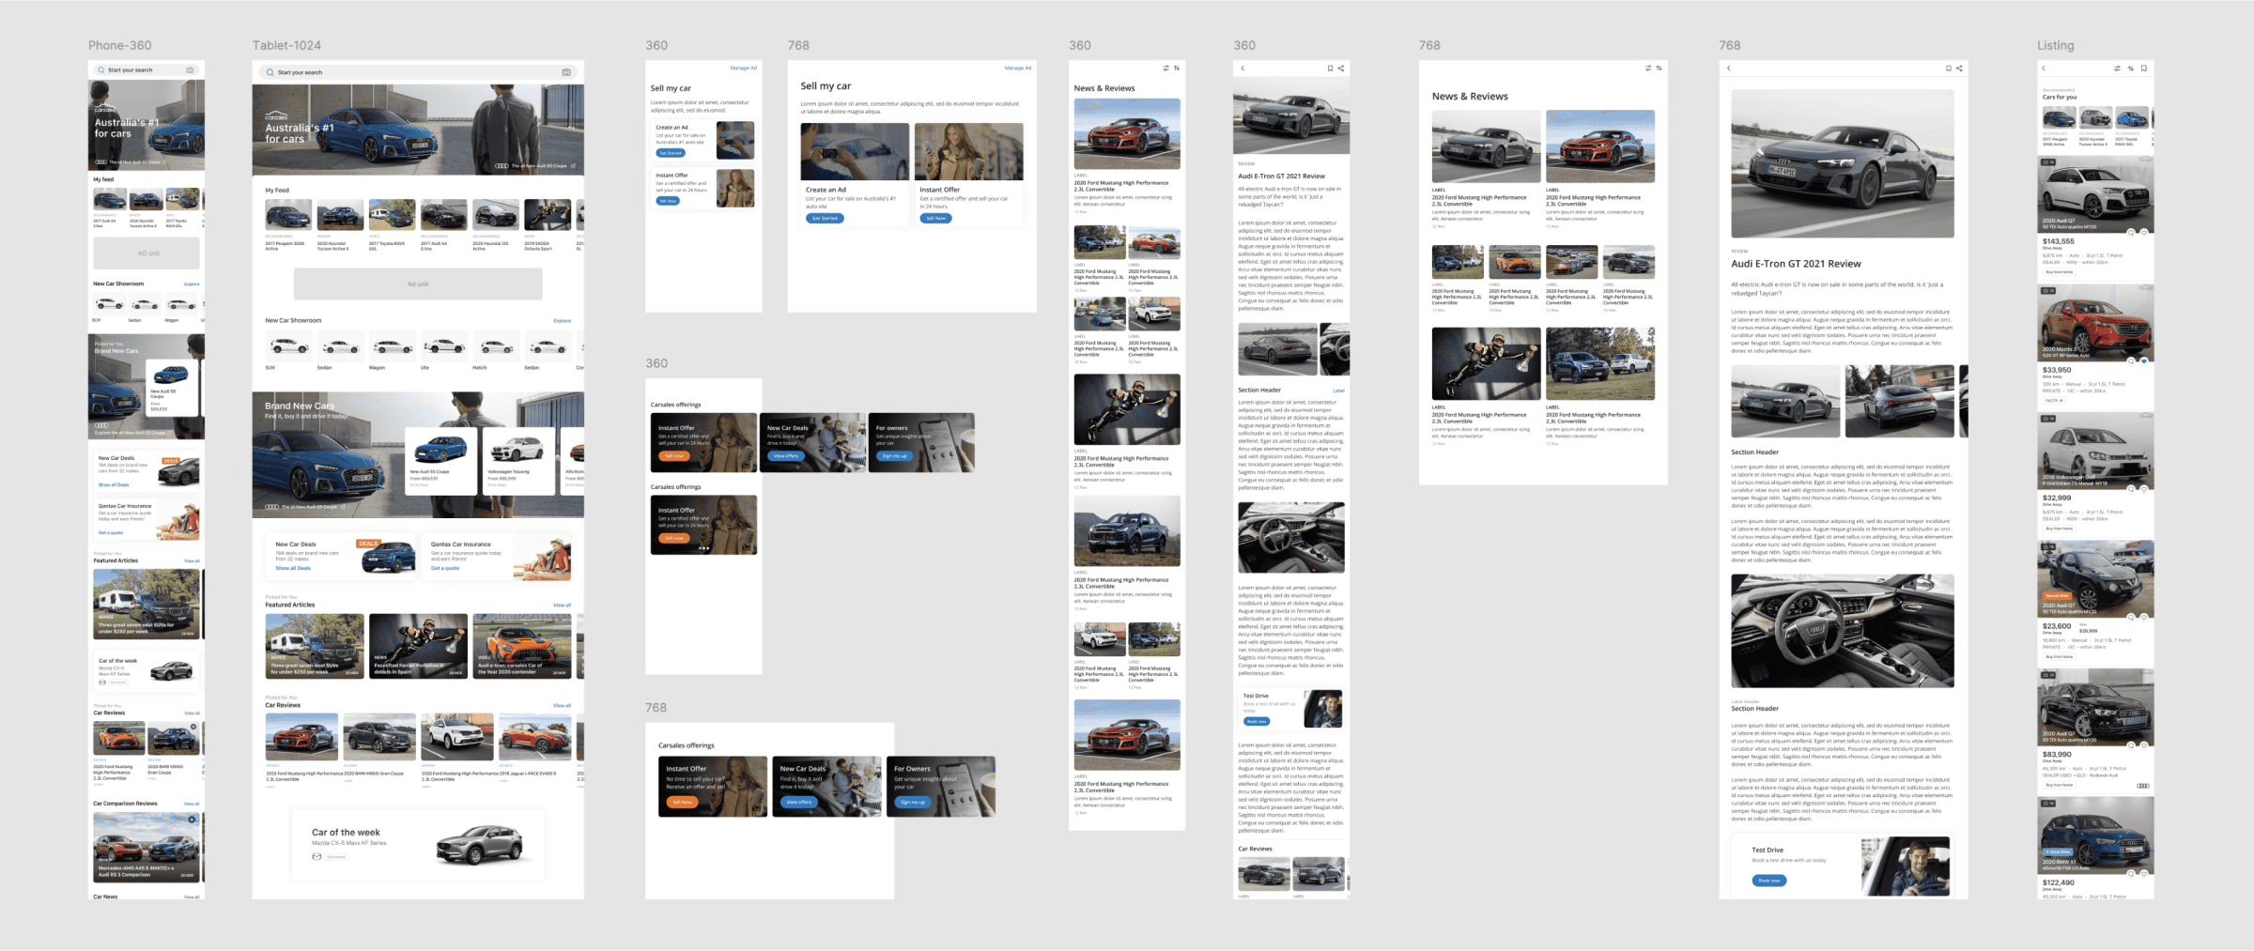This screenshot has height=951, width=2254.
Task: Click the magnifier icon in Tablet-1024 search bar
Action: (270, 72)
